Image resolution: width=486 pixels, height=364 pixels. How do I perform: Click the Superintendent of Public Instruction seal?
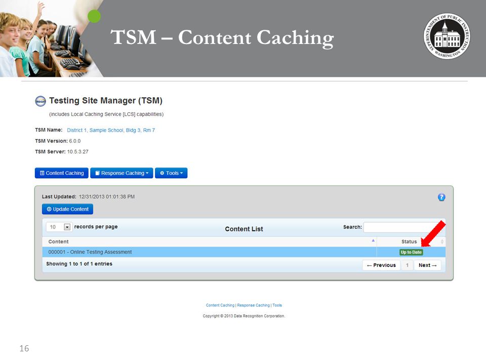pyautogui.click(x=447, y=36)
